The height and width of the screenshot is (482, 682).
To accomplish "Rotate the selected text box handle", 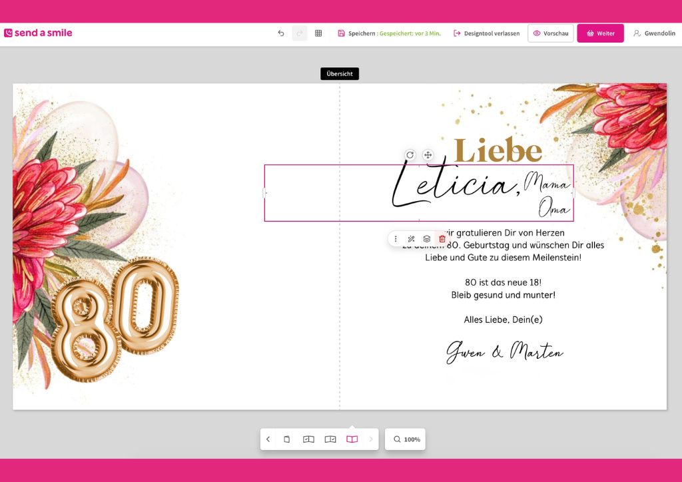I will (x=410, y=154).
